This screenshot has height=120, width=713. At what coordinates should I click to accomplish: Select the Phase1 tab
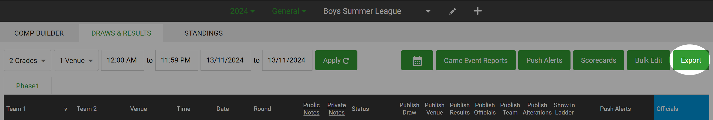(27, 86)
